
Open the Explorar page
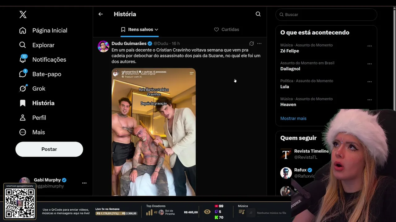coord(37,45)
